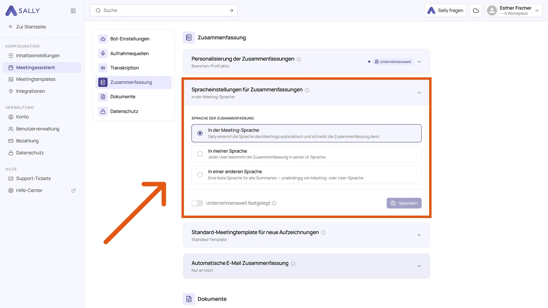Show info icon beside Unternehmensweit festgelegt

pyautogui.click(x=274, y=203)
